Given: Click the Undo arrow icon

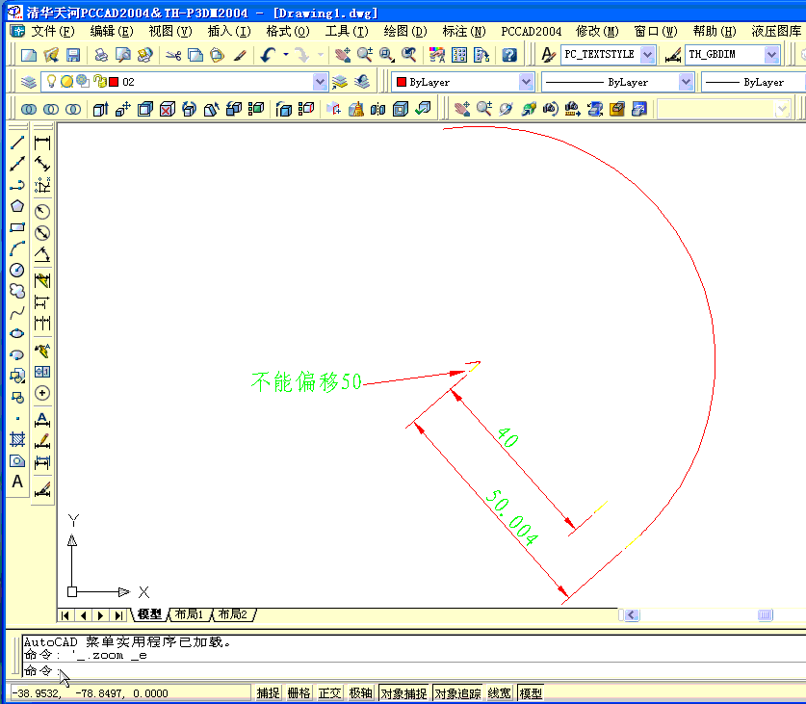Looking at the screenshot, I should tap(268, 55).
